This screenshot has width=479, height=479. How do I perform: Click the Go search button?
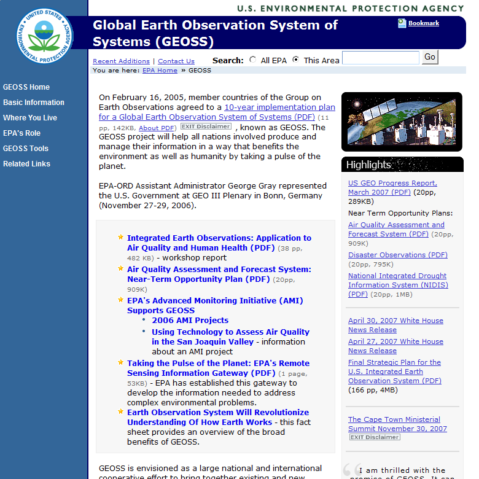[x=430, y=57]
